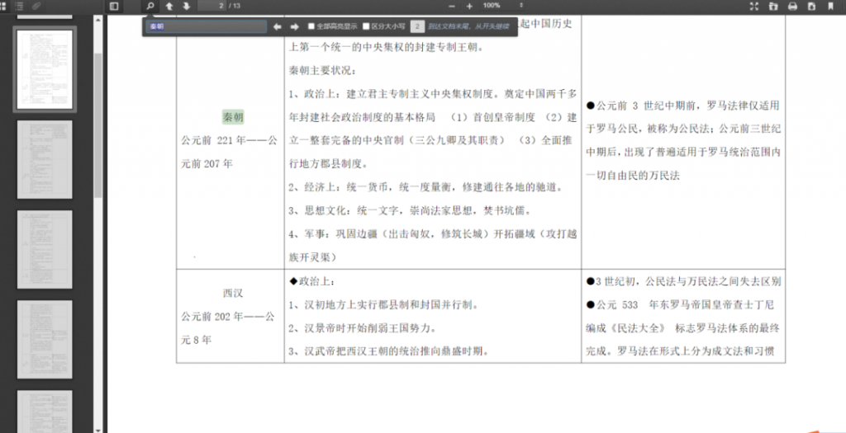Screen dimensions: 846x433
Task: Click the 西汉 table cell heading
Action: click(x=233, y=294)
